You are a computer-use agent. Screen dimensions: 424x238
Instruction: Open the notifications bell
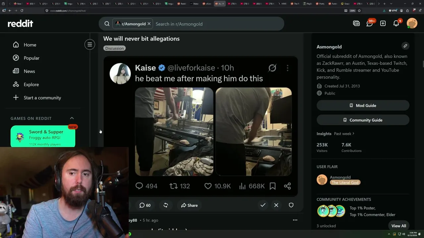[396, 23]
